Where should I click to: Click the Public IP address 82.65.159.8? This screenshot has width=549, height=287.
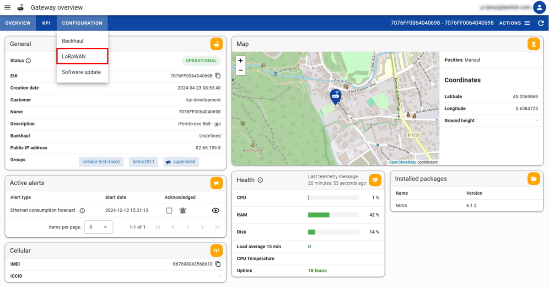(208, 148)
